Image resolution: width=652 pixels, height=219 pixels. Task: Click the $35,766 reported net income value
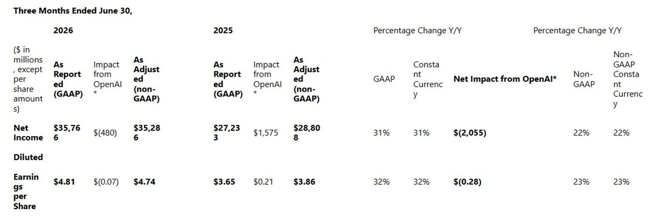[67, 133]
